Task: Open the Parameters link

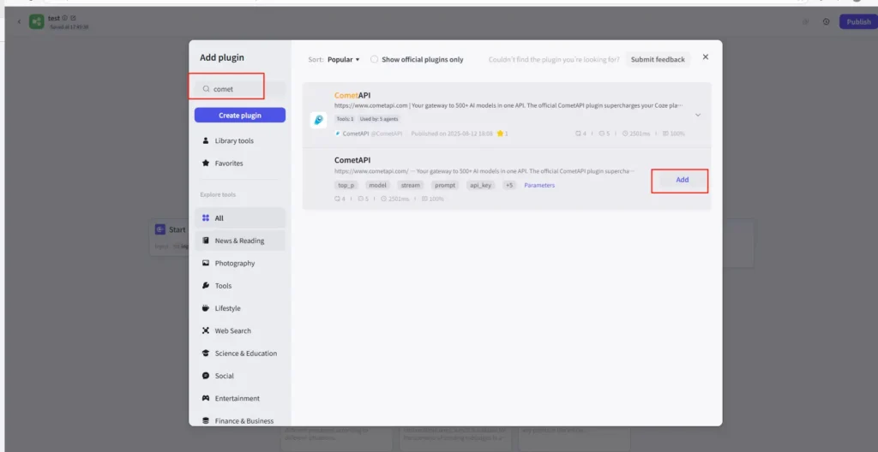Action: coord(539,185)
